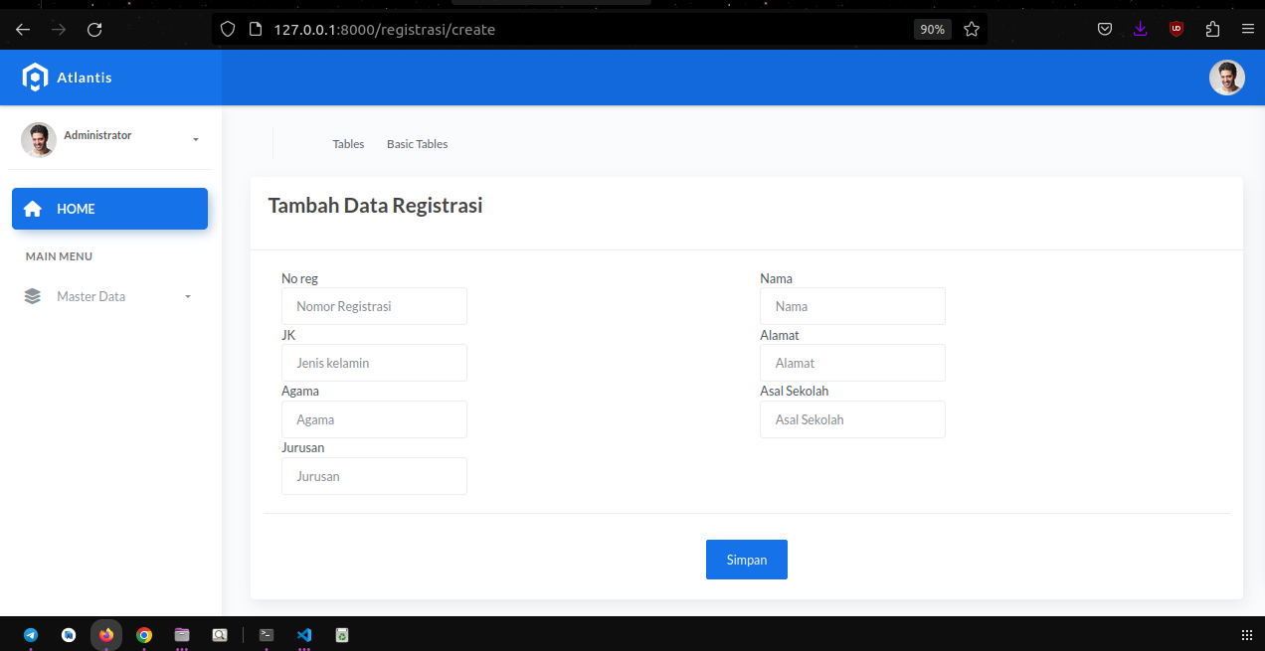
Task: Focus the Alamat input field
Action: pyautogui.click(x=852, y=363)
